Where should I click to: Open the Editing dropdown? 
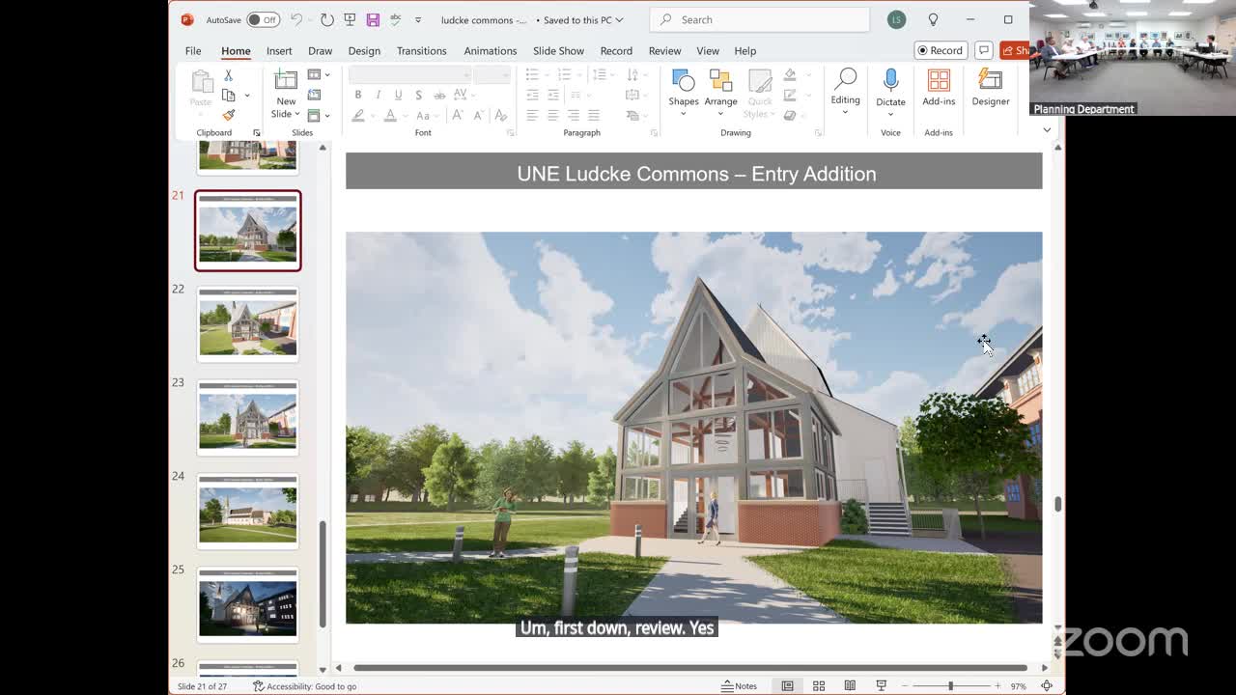[x=845, y=93]
